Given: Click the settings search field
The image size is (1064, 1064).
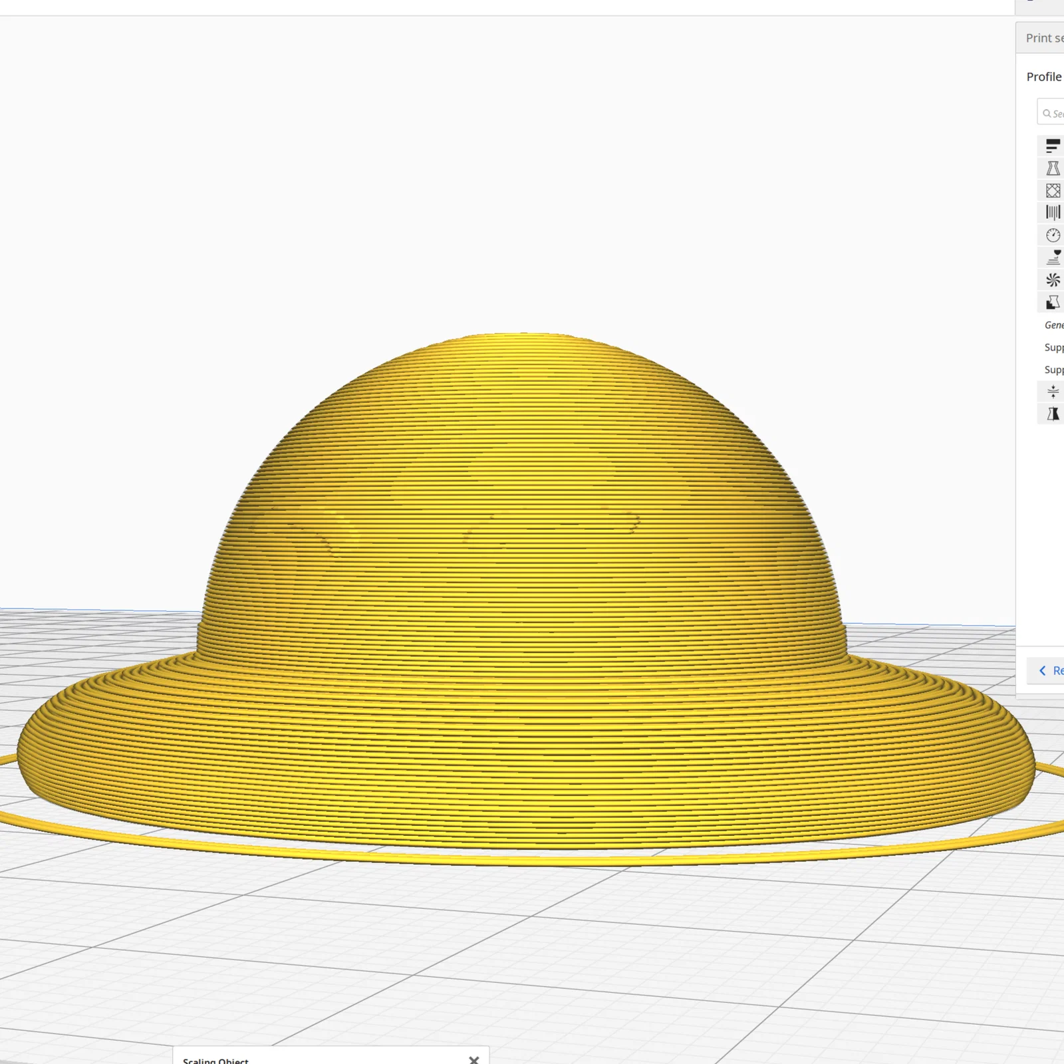Looking at the screenshot, I should point(1051,113).
